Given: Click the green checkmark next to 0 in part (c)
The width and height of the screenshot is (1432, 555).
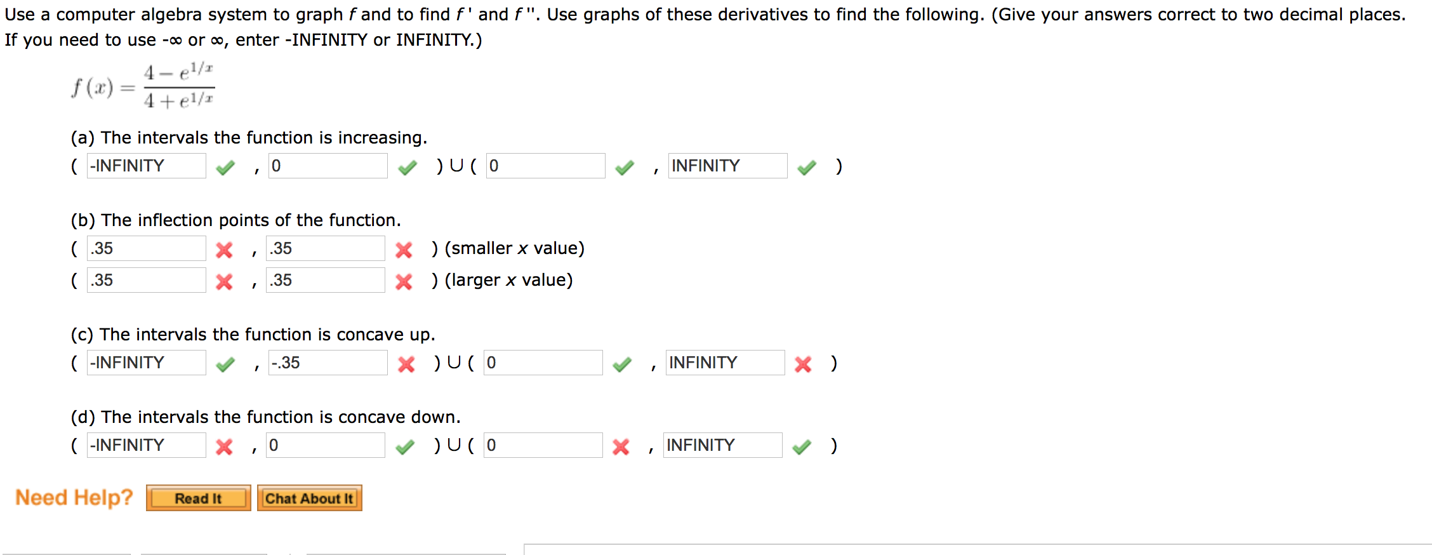Looking at the screenshot, I should (622, 363).
